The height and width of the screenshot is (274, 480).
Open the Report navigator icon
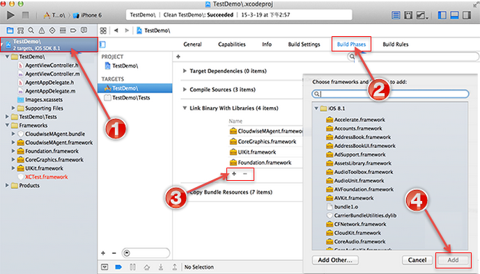pos(84,30)
